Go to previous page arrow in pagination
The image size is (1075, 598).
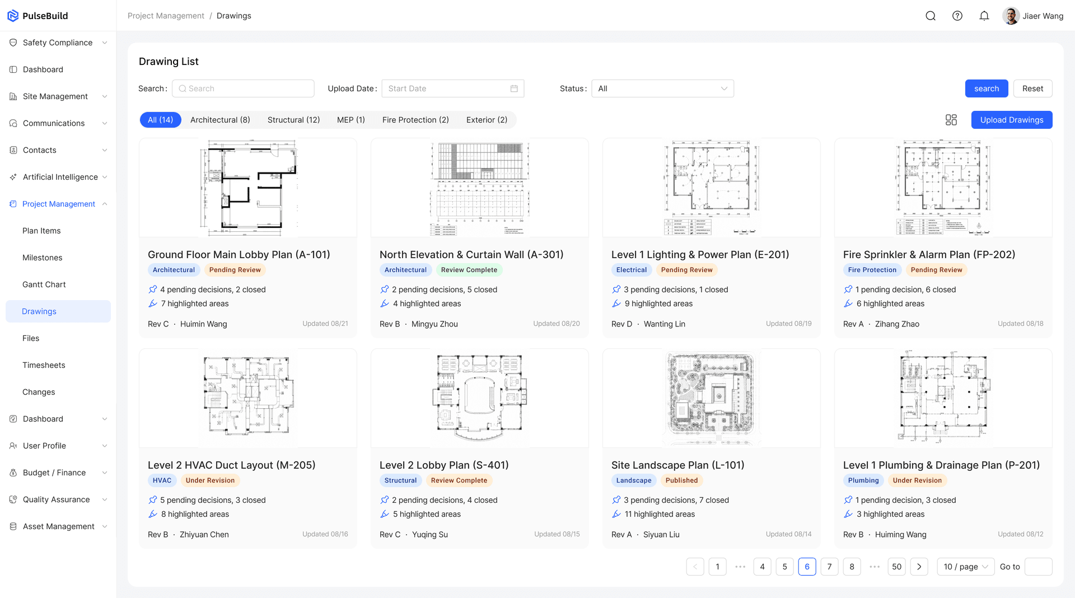click(x=695, y=567)
